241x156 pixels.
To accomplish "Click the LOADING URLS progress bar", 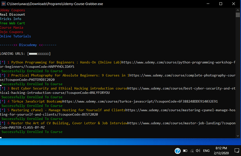I will click(39, 54).
